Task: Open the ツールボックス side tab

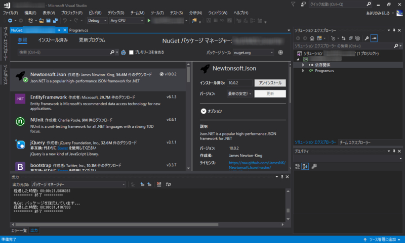Action: pos(5,75)
